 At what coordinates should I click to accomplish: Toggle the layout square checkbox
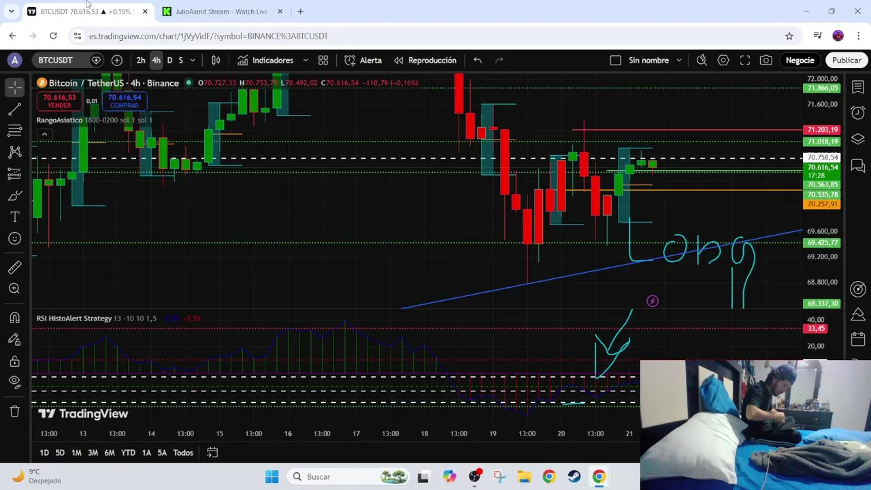pos(615,61)
